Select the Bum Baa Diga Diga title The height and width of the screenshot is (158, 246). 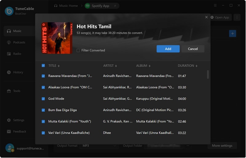[x=62, y=110]
